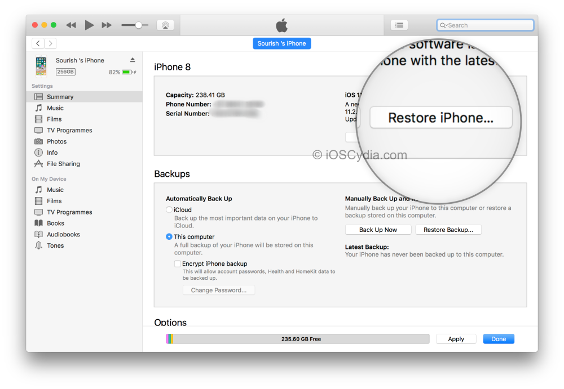Click Change Password button

click(x=219, y=290)
